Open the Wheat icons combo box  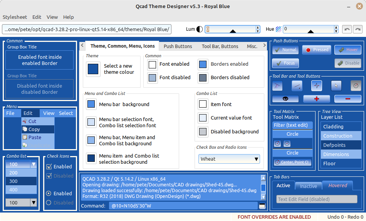click(x=229, y=159)
